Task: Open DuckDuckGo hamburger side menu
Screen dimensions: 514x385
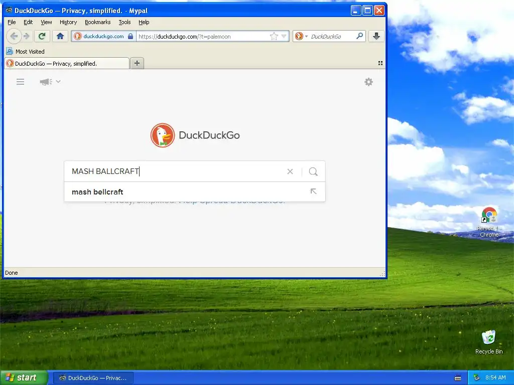Action: 20,82
